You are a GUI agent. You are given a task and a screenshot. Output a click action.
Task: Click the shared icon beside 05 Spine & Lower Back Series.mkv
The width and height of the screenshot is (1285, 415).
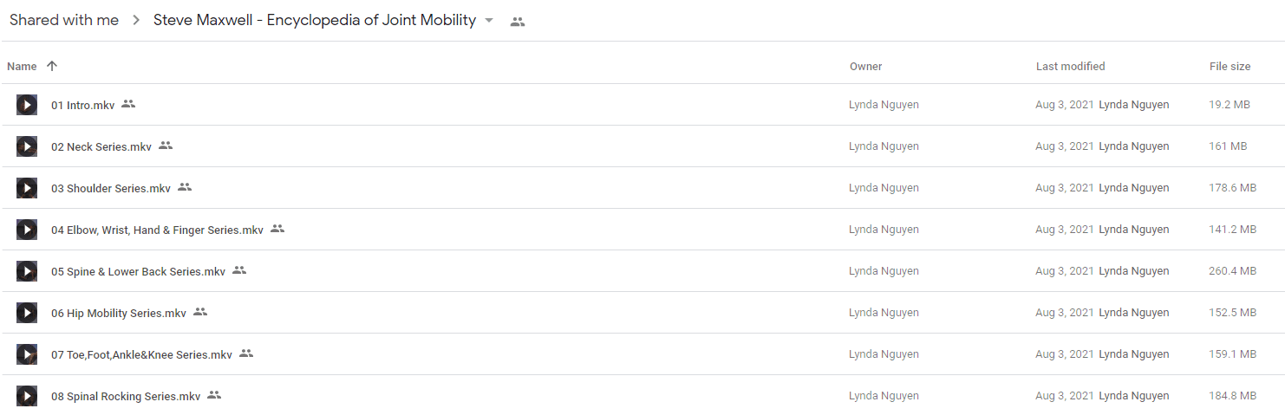coord(239,270)
